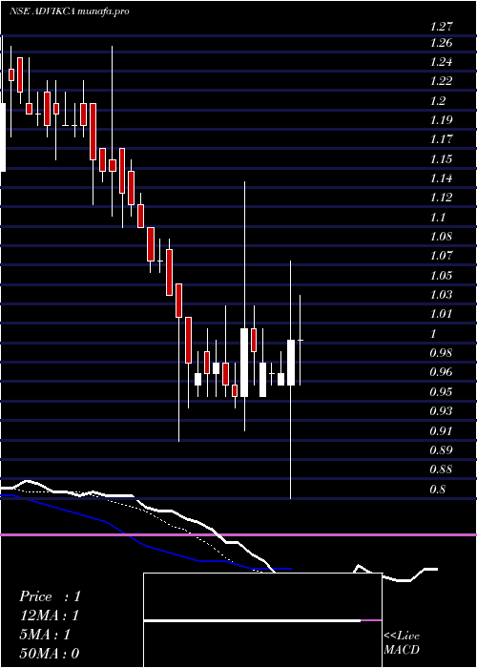Click the 1.08 price axis label
477x668 pixels.
[441, 237]
